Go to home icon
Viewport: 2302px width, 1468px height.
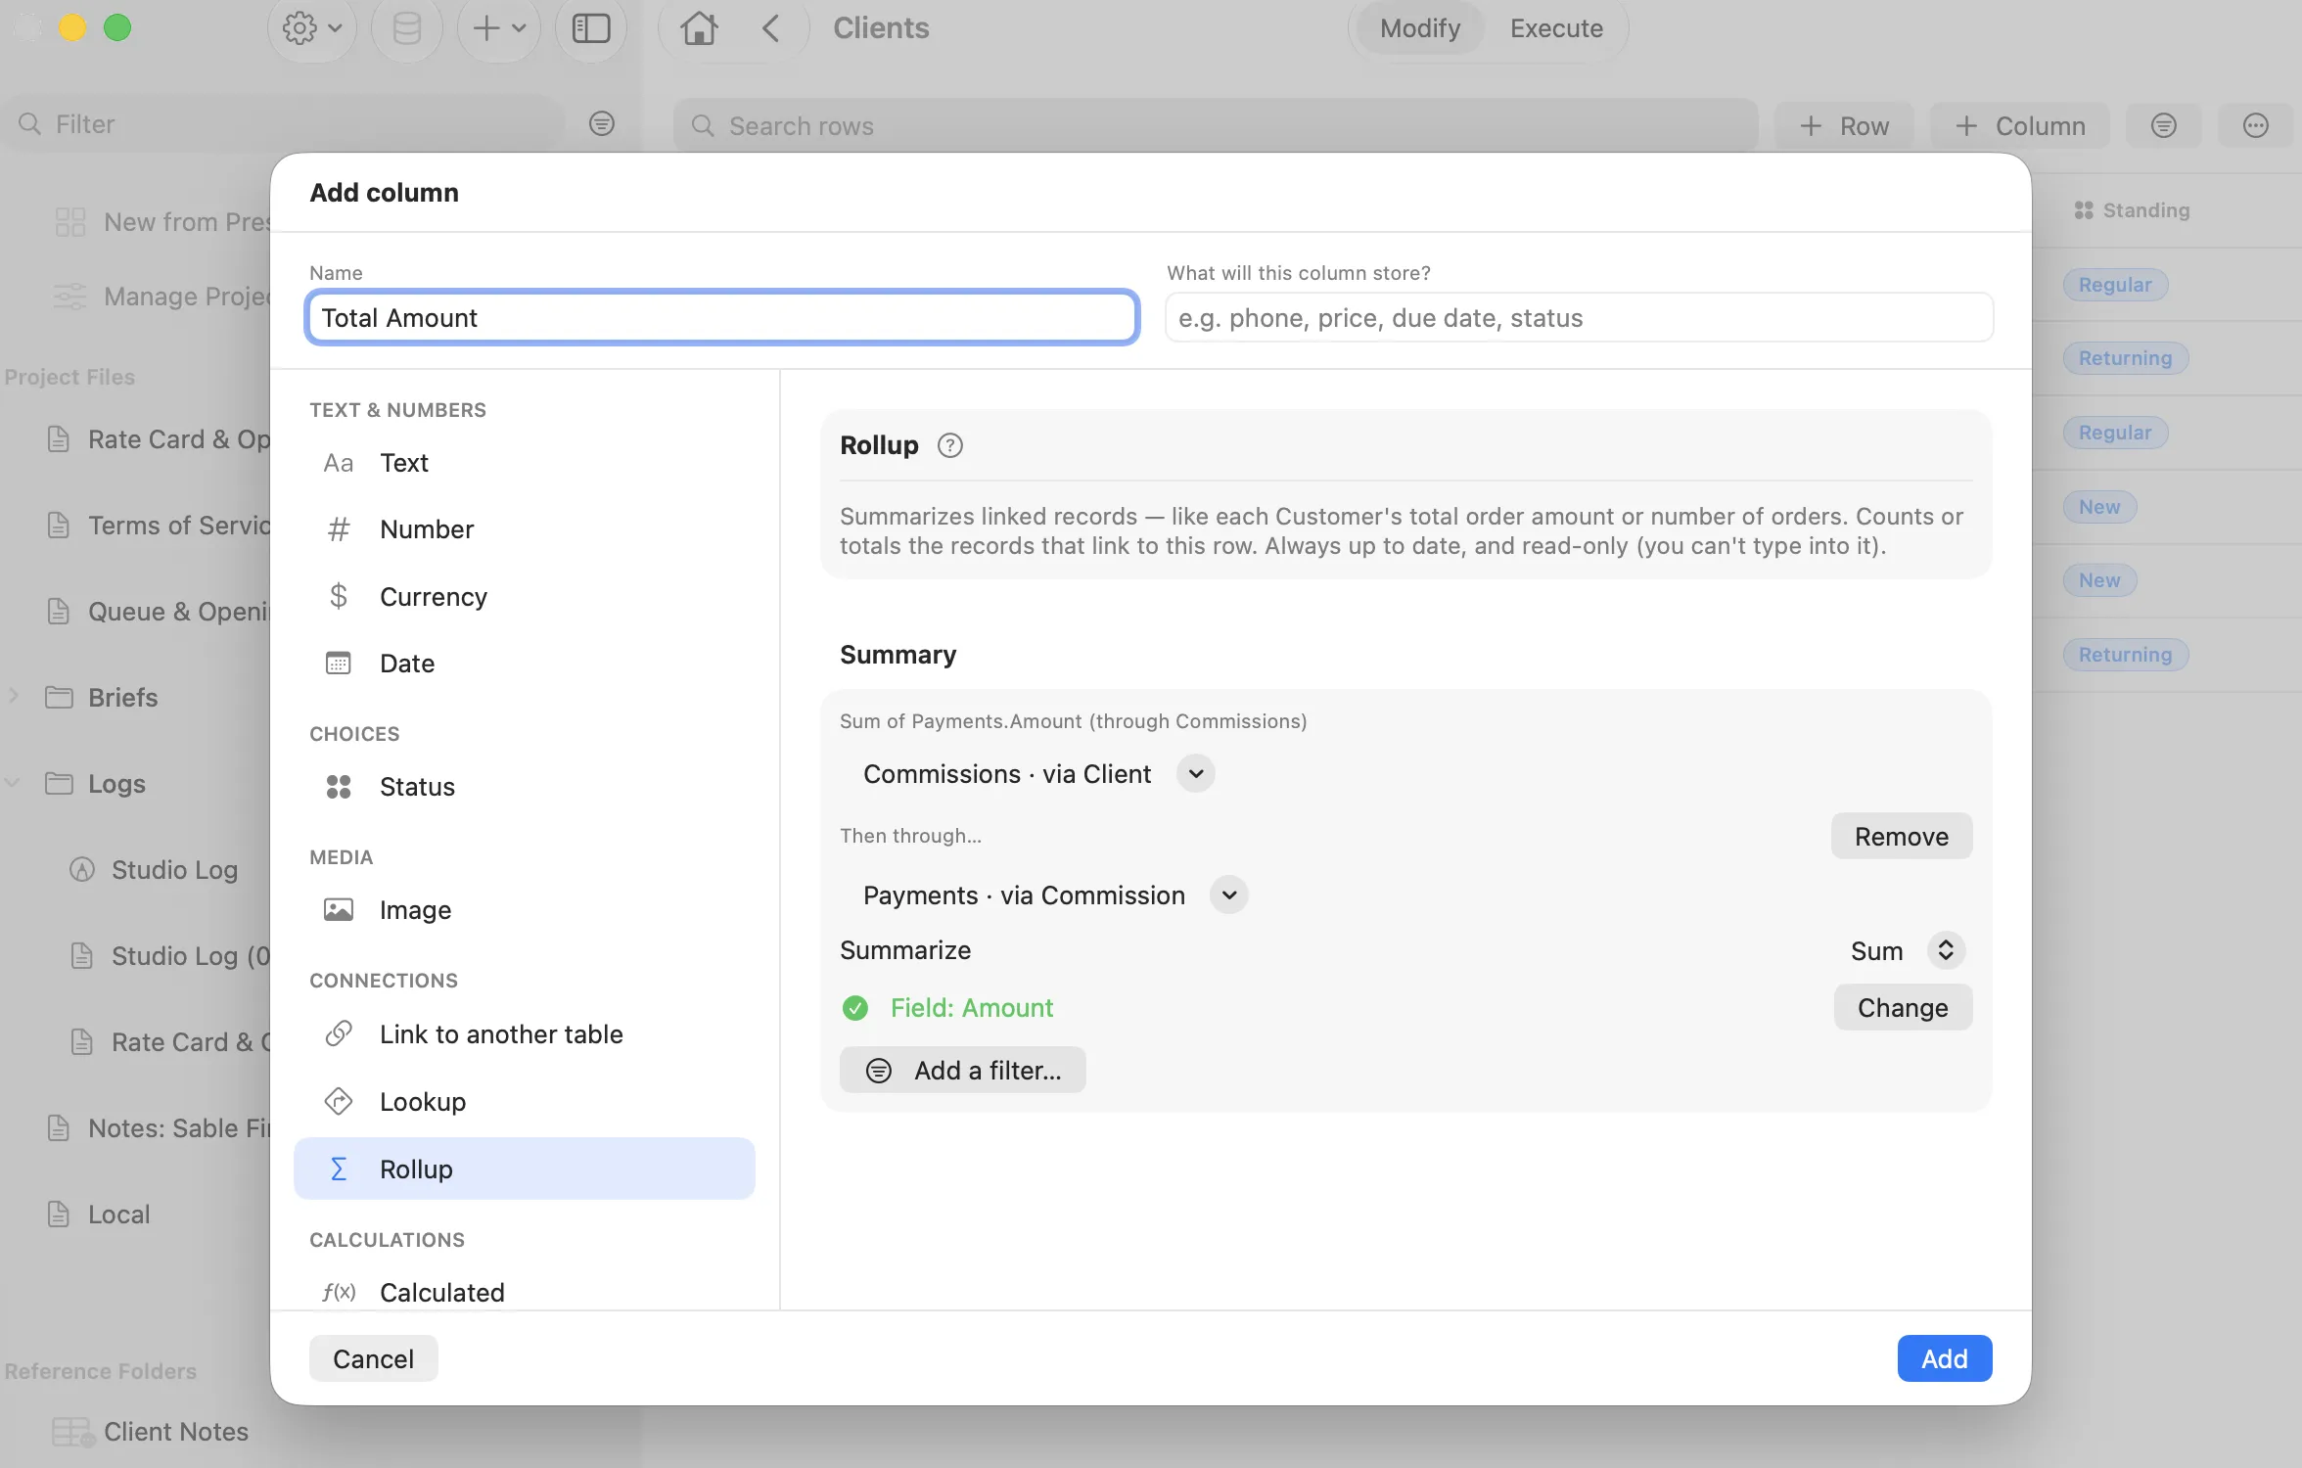(699, 28)
